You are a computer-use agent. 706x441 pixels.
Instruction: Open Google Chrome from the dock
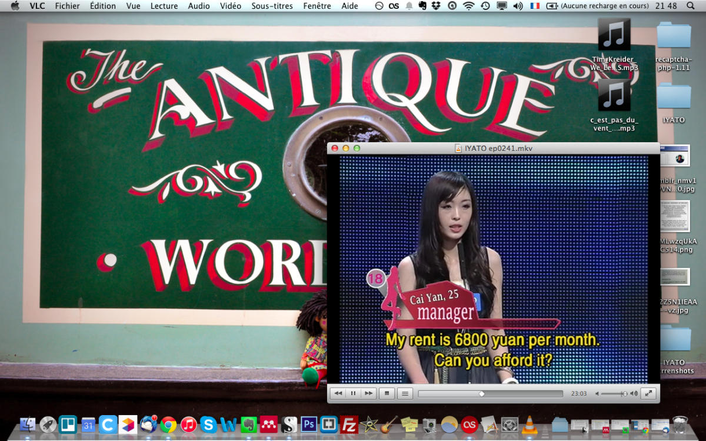coord(168,425)
